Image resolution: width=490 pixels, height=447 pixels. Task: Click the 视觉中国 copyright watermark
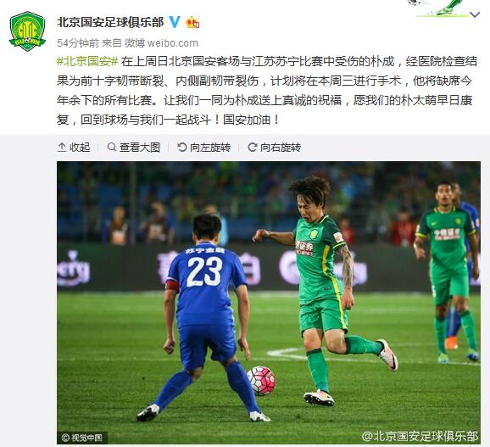click(x=82, y=438)
